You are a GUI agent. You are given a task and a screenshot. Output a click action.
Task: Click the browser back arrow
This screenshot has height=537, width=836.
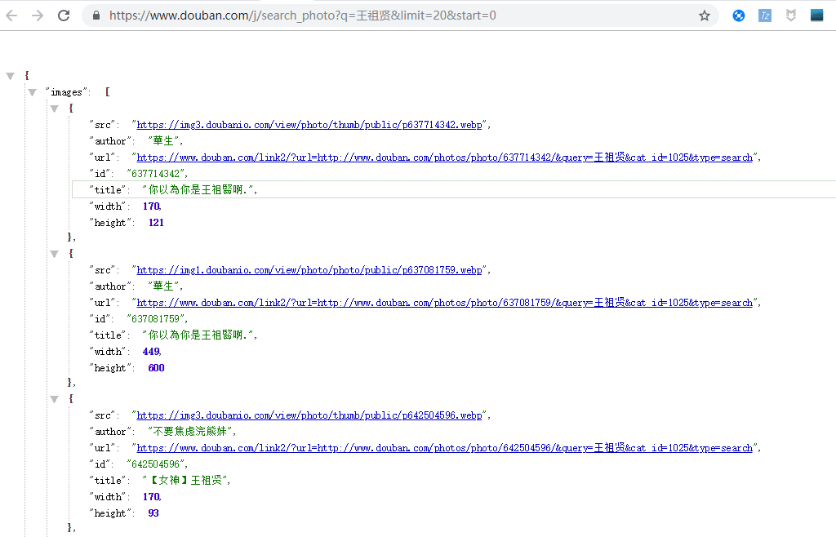[11, 16]
